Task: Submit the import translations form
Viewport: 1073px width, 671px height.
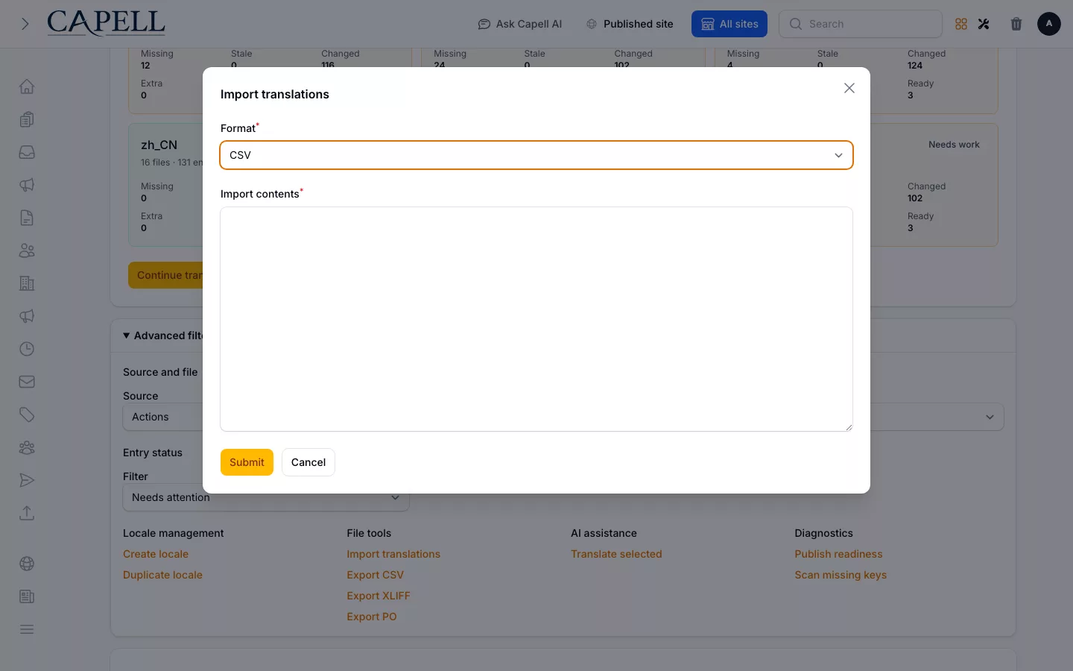Action: [247, 462]
